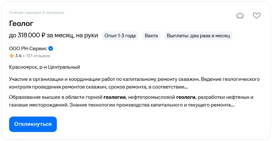The height and width of the screenshot is (141, 272).
Task: Select the Вахта tag
Action: point(151,36)
